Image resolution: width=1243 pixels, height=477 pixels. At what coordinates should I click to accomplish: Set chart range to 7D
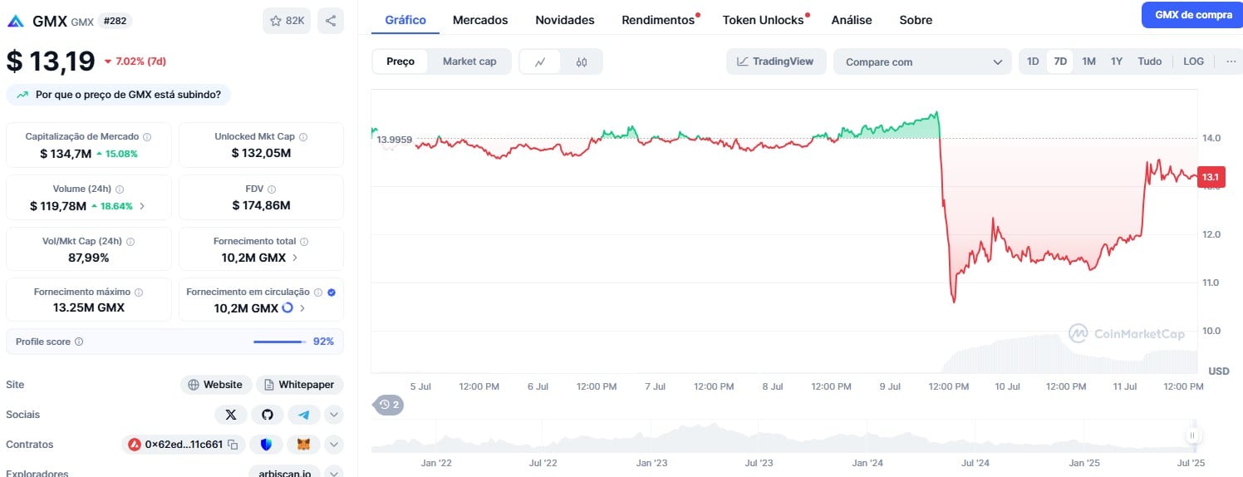point(1060,61)
